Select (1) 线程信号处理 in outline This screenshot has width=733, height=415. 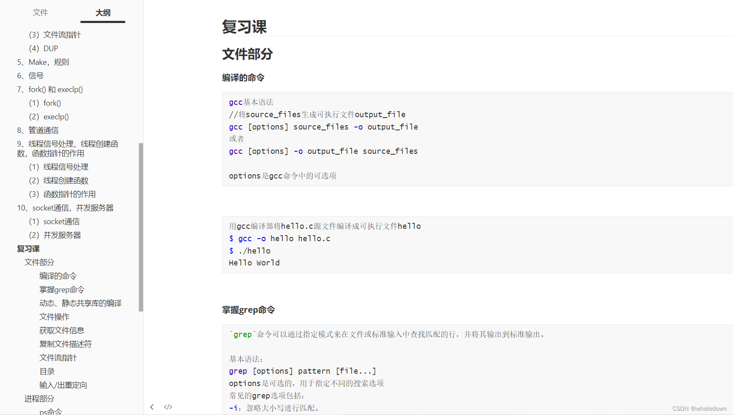click(58, 167)
